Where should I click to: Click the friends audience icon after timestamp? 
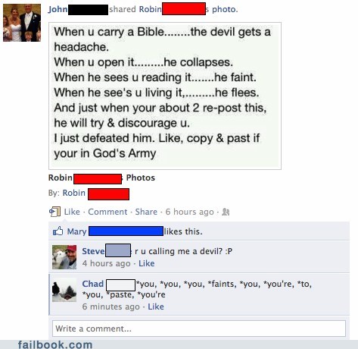pos(226,212)
